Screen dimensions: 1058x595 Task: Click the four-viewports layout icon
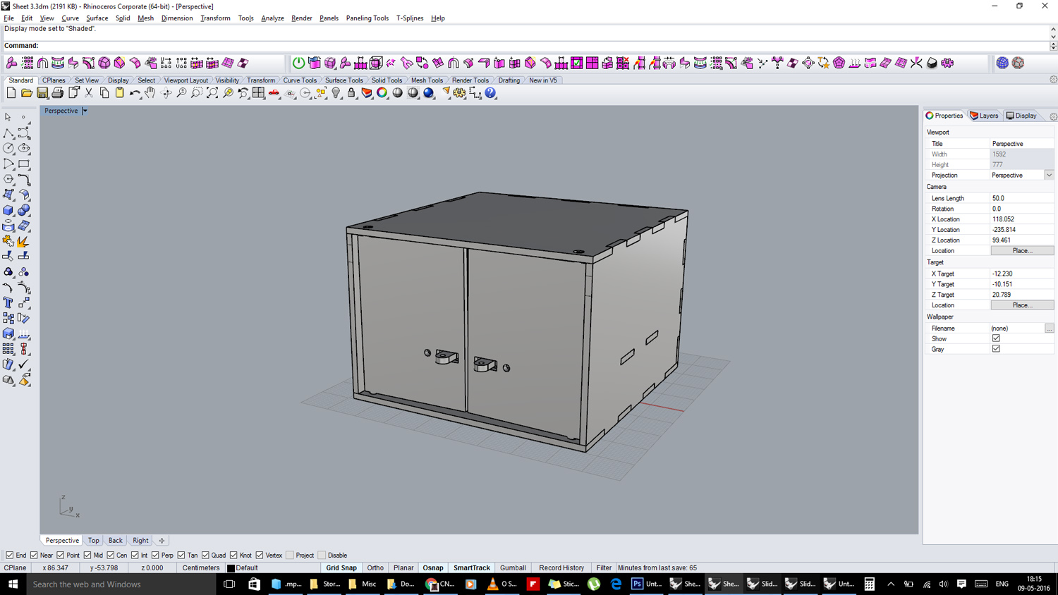click(259, 93)
